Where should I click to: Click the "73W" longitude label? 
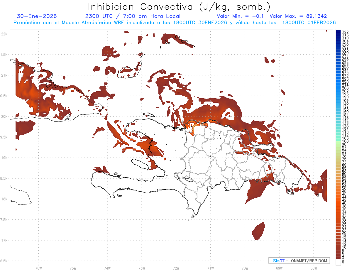point(142,268)
